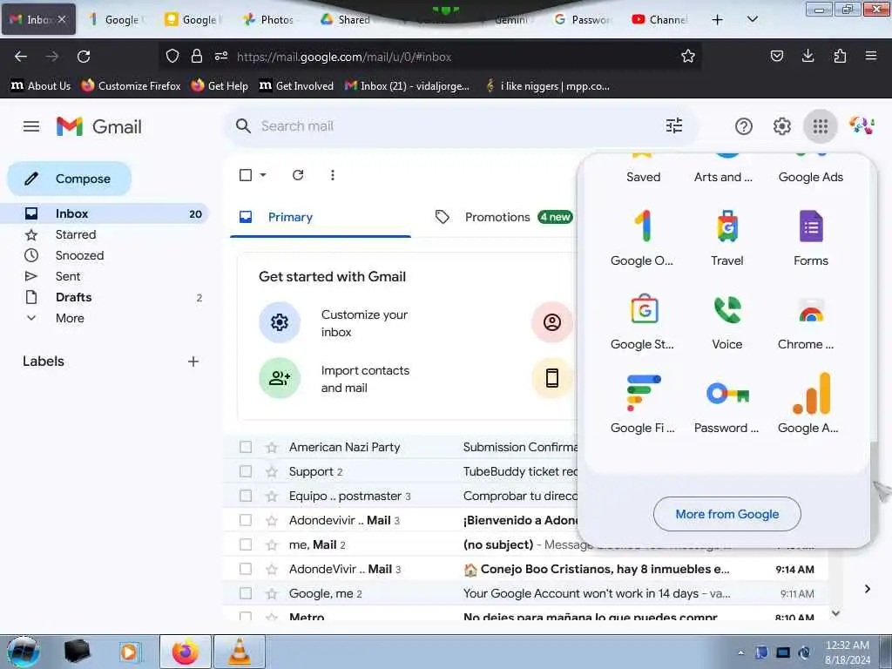Click the apps panel scrollbar

click(x=874, y=490)
